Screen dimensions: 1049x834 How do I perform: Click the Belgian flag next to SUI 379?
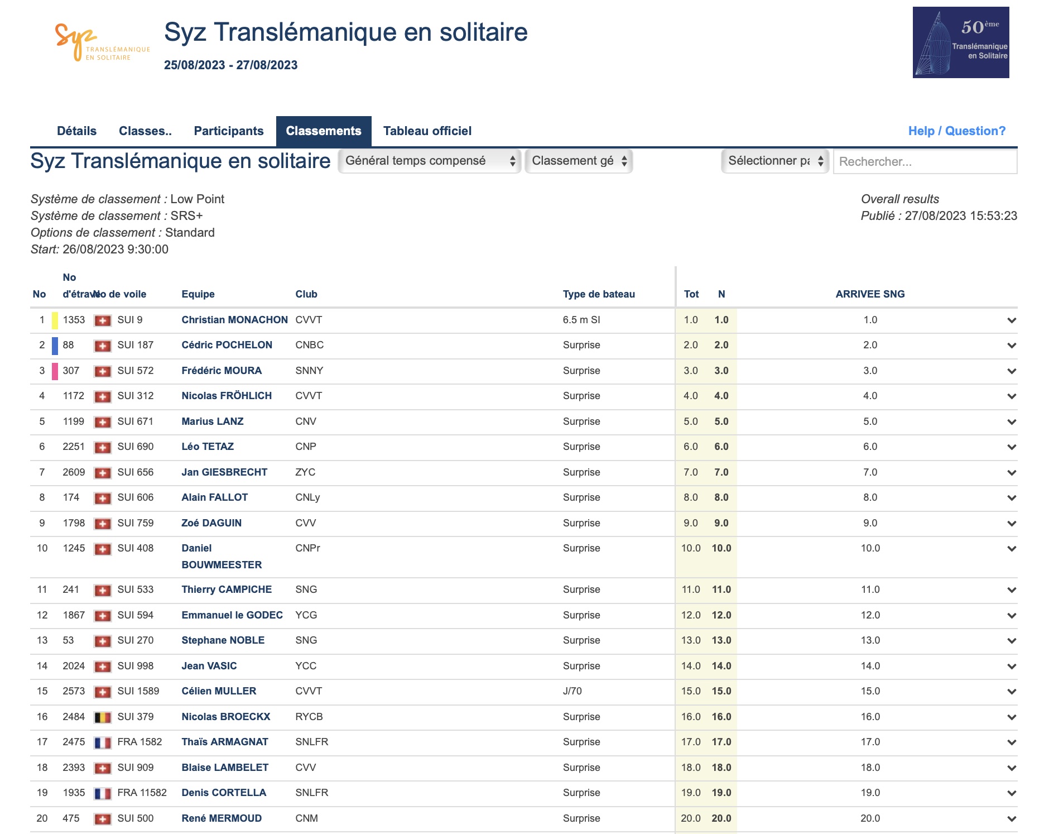pos(102,717)
